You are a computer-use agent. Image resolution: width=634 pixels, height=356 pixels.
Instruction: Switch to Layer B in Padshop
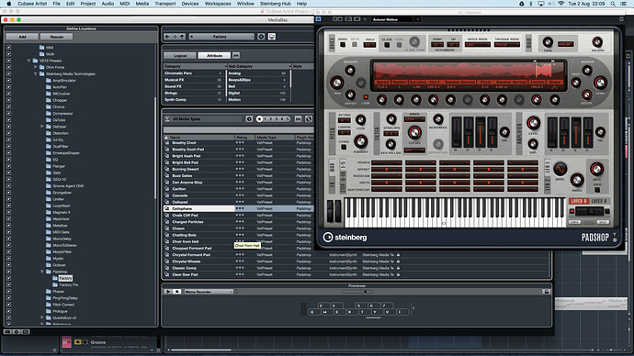(x=599, y=201)
